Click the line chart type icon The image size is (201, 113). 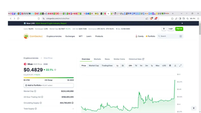point(117,65)
